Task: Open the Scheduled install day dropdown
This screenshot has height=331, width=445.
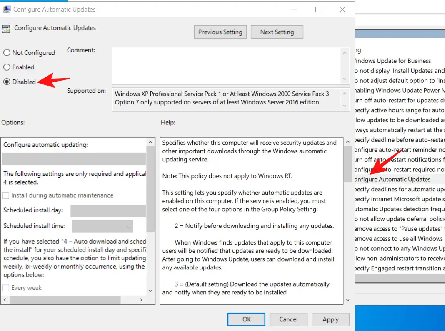Action: click(x=108, y=211)
